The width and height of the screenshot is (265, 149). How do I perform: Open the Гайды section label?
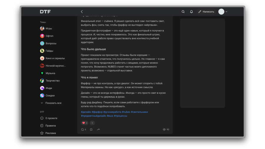coord(49,51)
